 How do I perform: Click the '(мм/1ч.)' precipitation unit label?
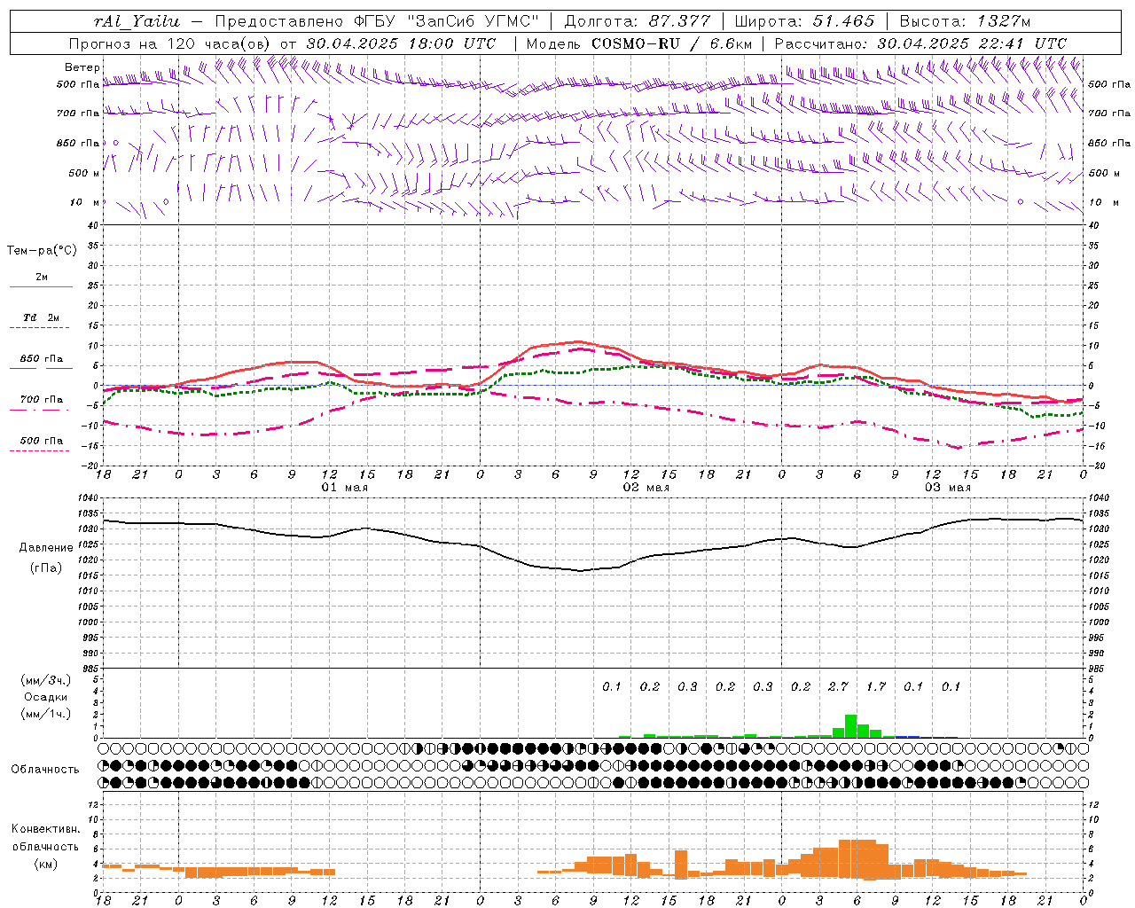(x=46, y=714)
